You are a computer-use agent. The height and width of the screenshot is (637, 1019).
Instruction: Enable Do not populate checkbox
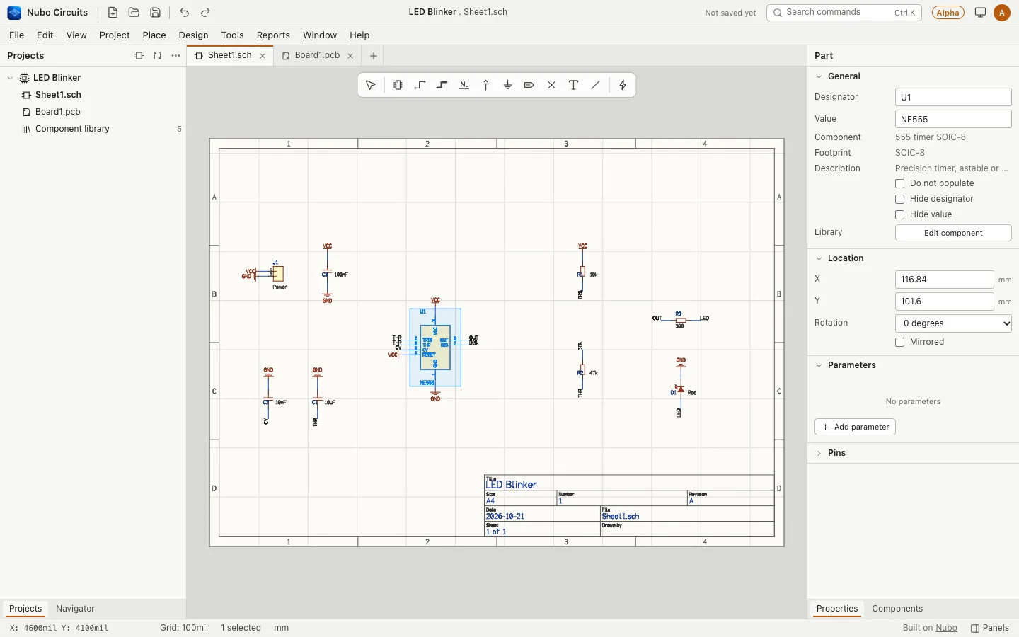pos(900,183)
